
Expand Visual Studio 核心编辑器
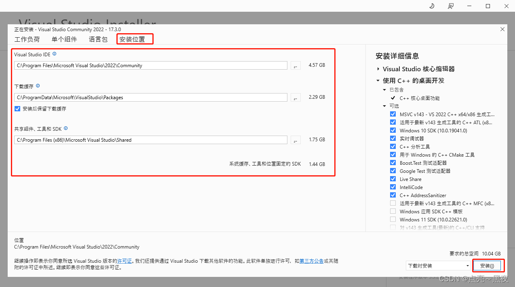[378, 69]
